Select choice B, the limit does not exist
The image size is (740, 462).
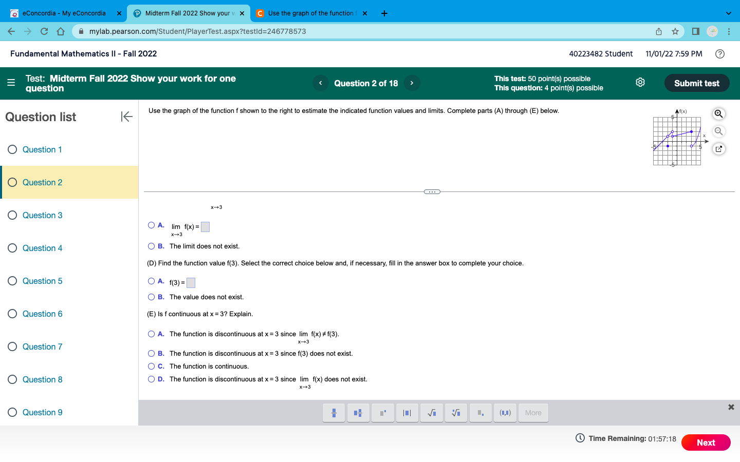(x=151, y=245)
